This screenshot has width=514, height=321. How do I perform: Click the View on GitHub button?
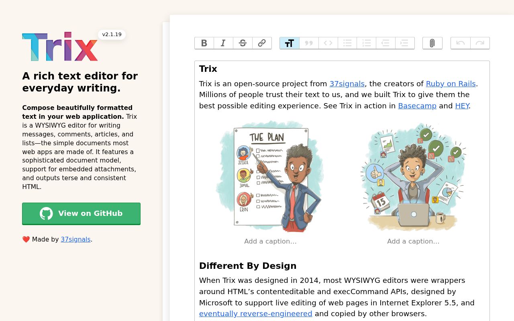coord(81,213)
